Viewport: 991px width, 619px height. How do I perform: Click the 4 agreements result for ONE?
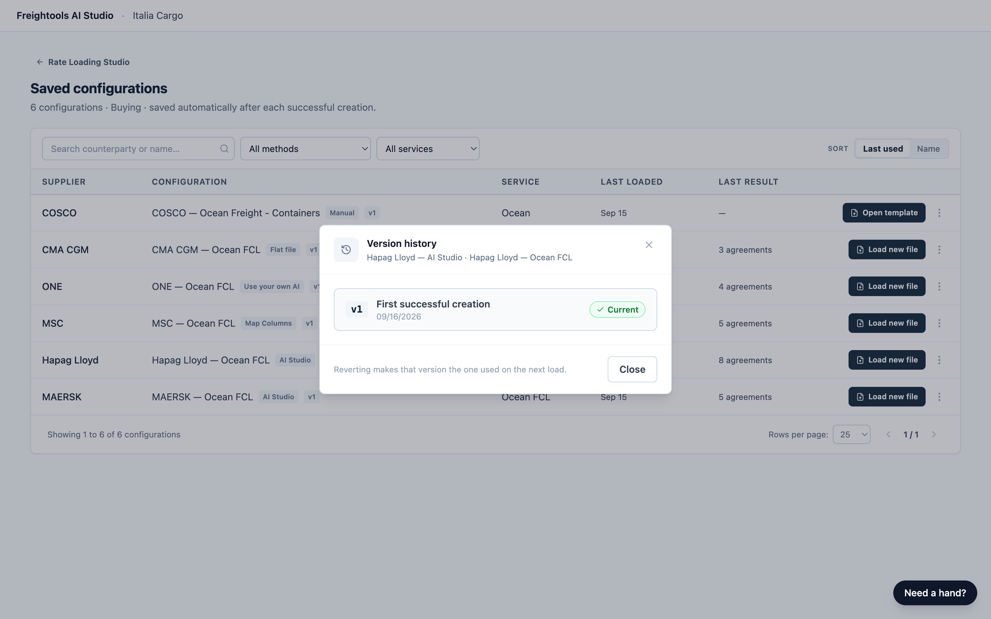pos(745,286)
